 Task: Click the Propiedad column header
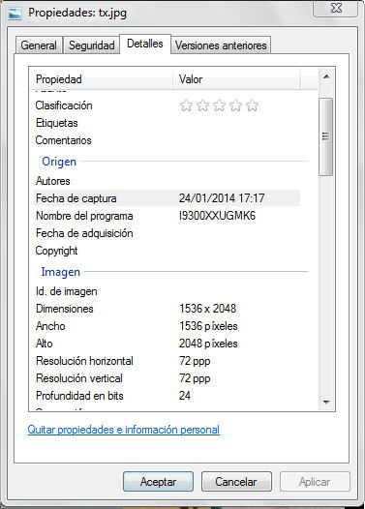[102, 79]
